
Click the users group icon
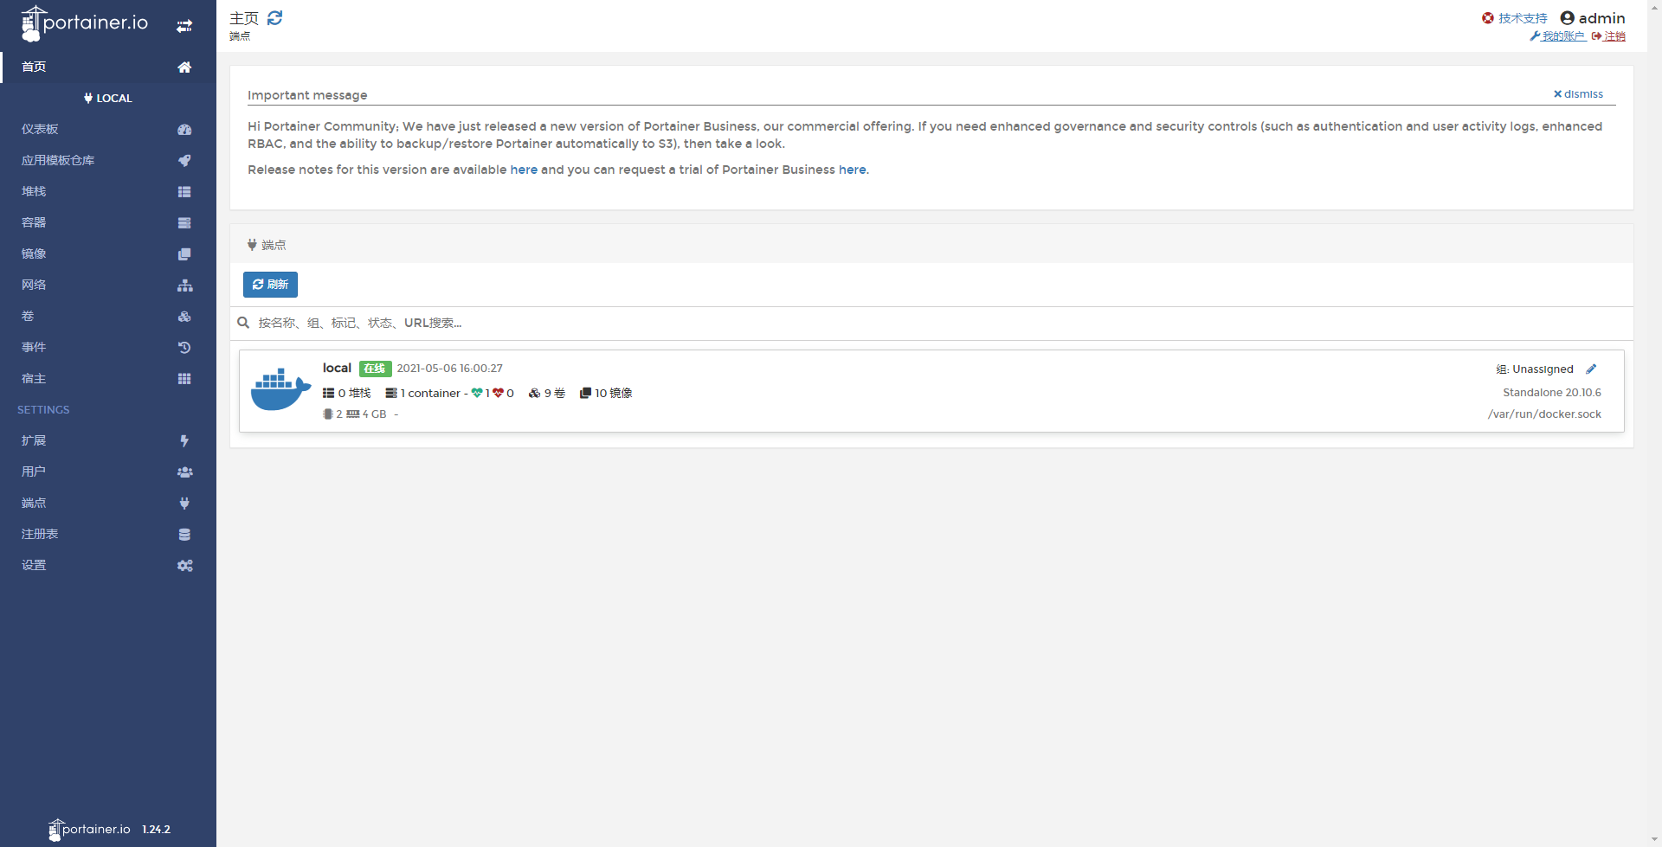pos(184,472)
